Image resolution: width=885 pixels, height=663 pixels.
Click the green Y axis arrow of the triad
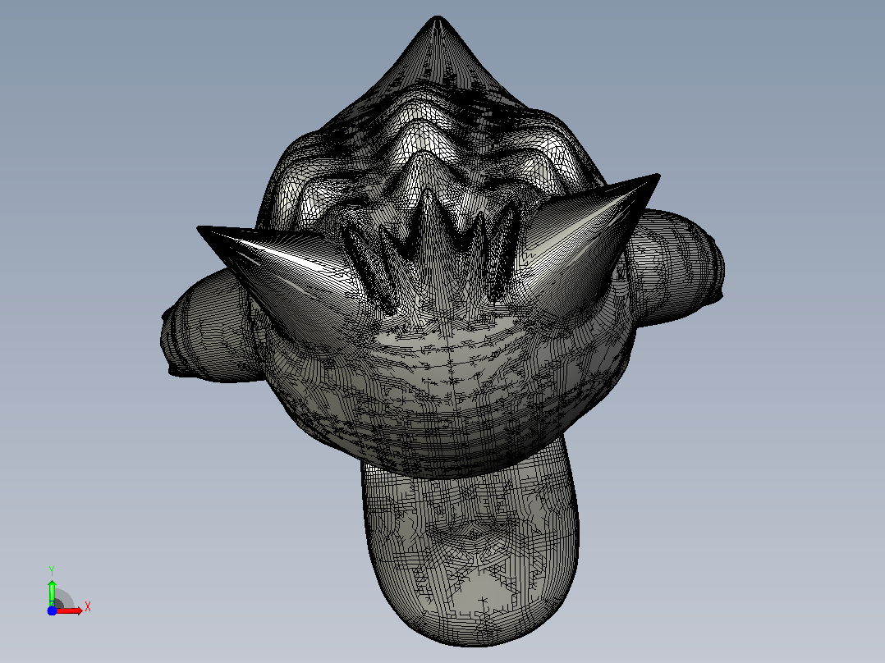click(x=52, y=592)
